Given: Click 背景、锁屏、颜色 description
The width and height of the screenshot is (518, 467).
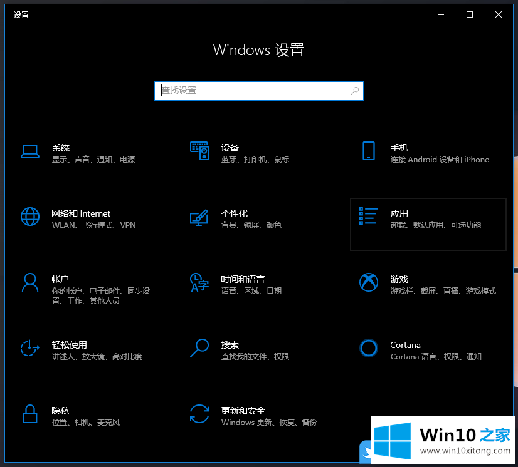Looking at the screenshot, I should pos(251,225).
